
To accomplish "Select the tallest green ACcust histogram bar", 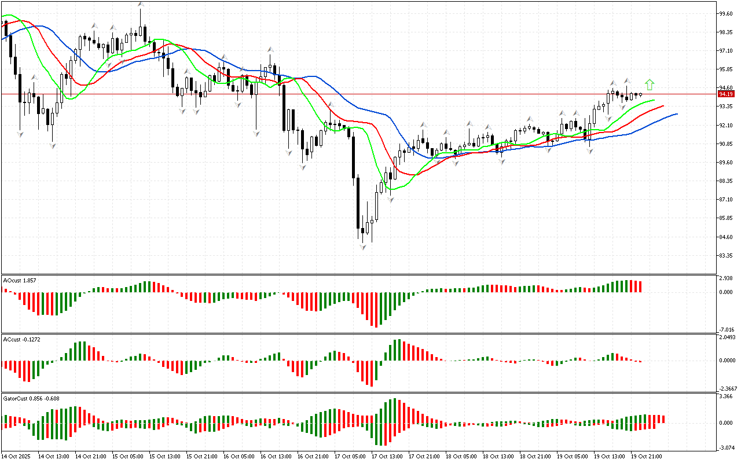I will tap(398, 350).
